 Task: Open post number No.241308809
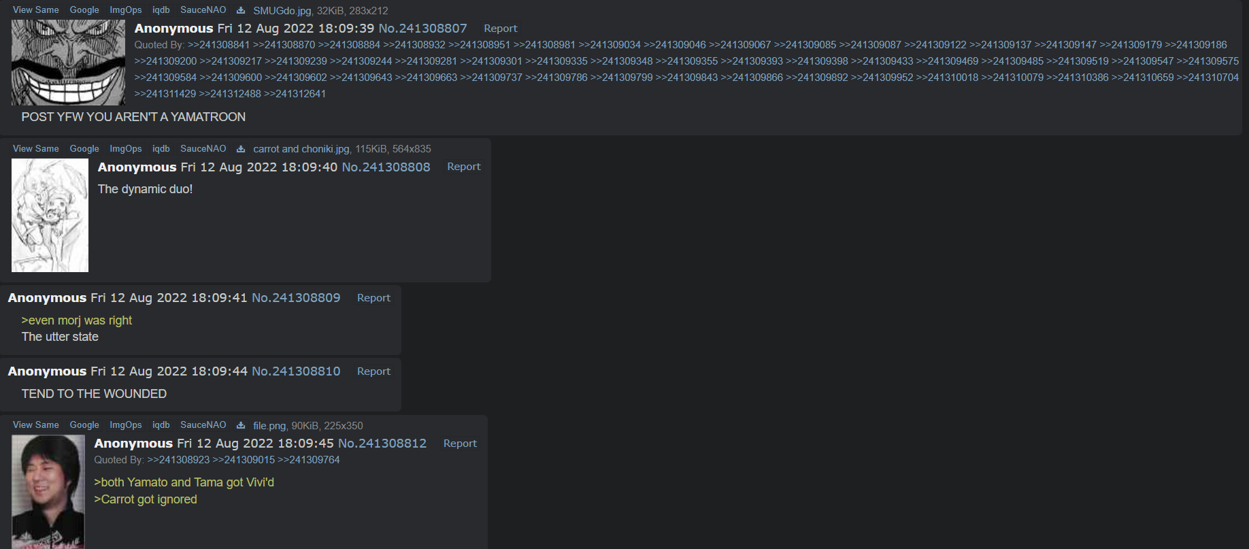[x=296, y=298]
